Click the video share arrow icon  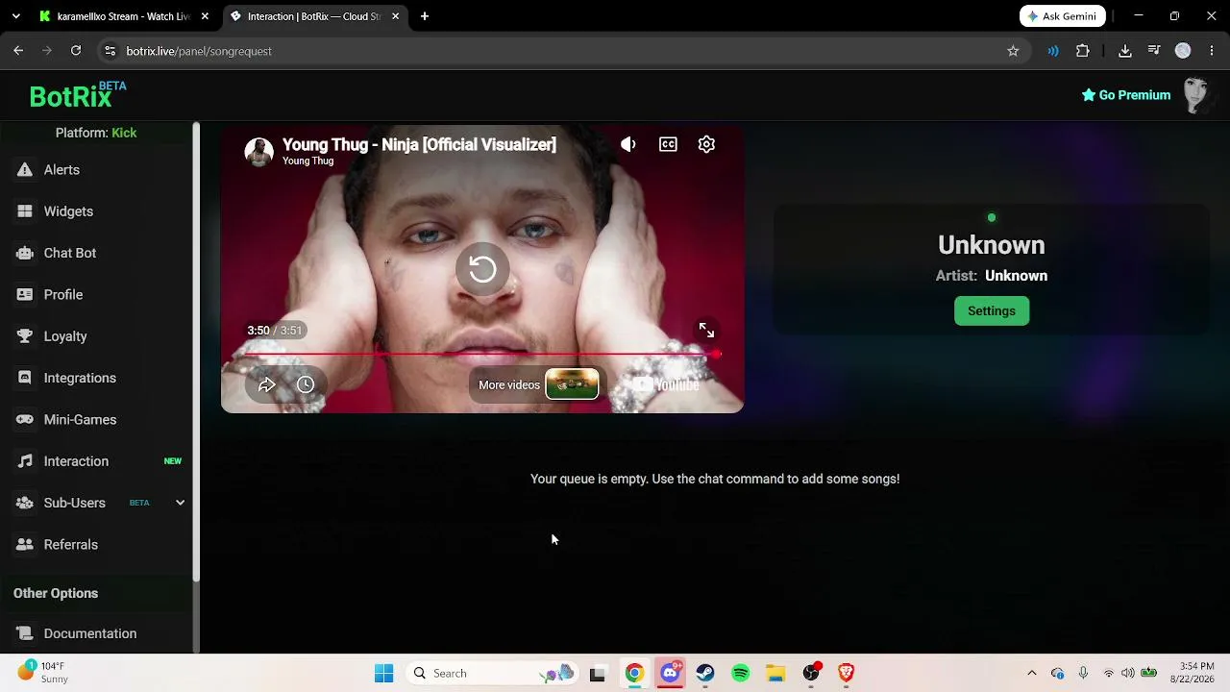pyautogui.click(x=267, y=384)
